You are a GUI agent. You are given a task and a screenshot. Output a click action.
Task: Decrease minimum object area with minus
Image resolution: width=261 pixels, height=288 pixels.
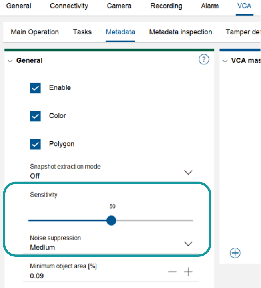172,272
